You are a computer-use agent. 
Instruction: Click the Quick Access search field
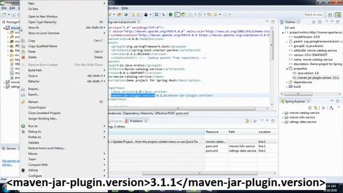pyautogui.click(x=314, y=14)
